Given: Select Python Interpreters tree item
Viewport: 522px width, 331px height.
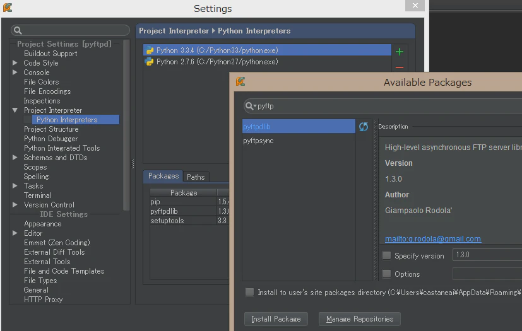Looking at the screenshot, I should pyautogui.click(x=76, y=119).
